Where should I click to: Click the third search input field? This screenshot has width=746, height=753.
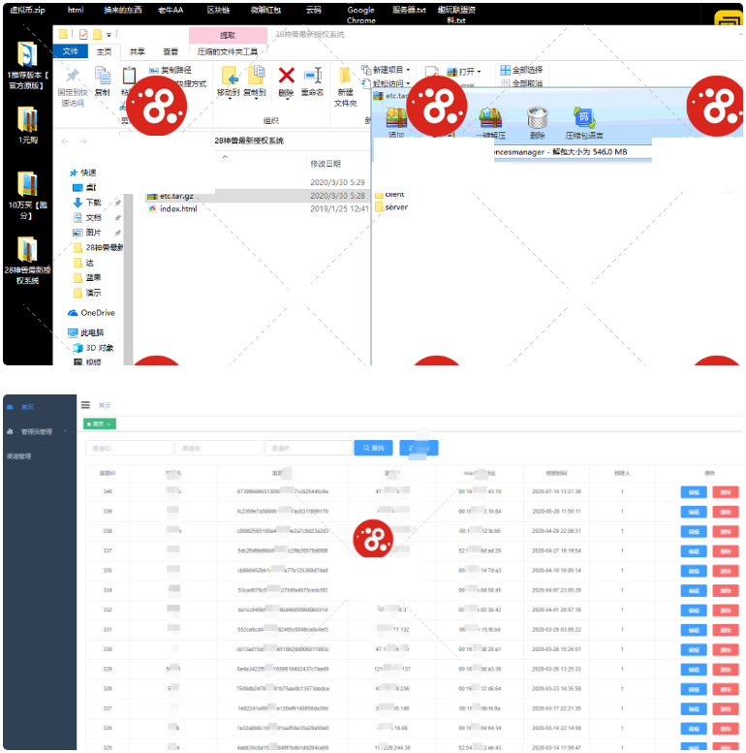point(308,448)
